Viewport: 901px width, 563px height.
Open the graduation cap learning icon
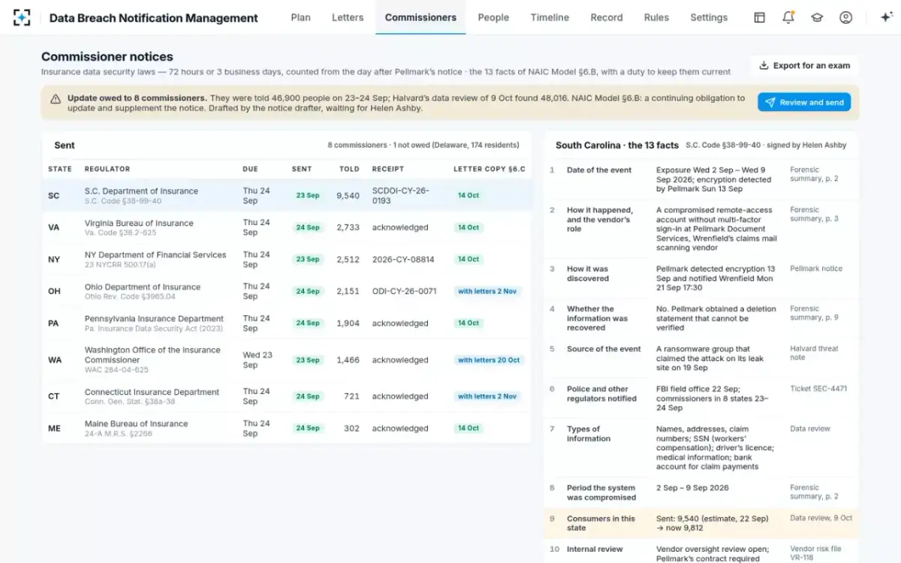(817, 17)
